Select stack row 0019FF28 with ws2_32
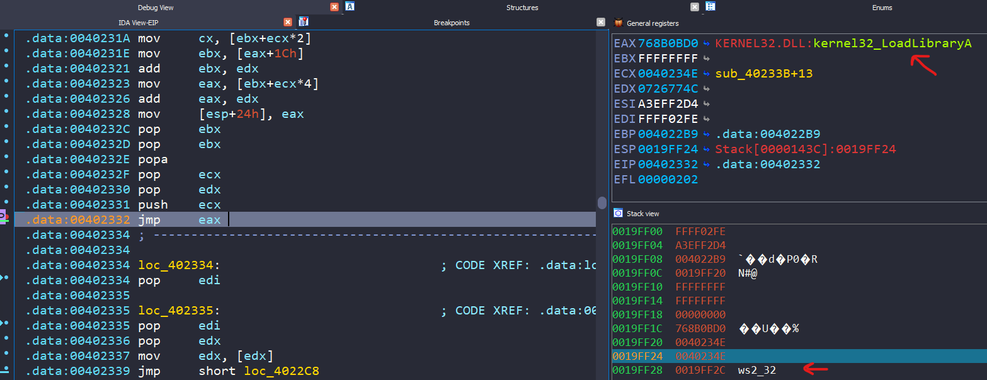Viewport: 987px width, 380px height. click(799, 370)
